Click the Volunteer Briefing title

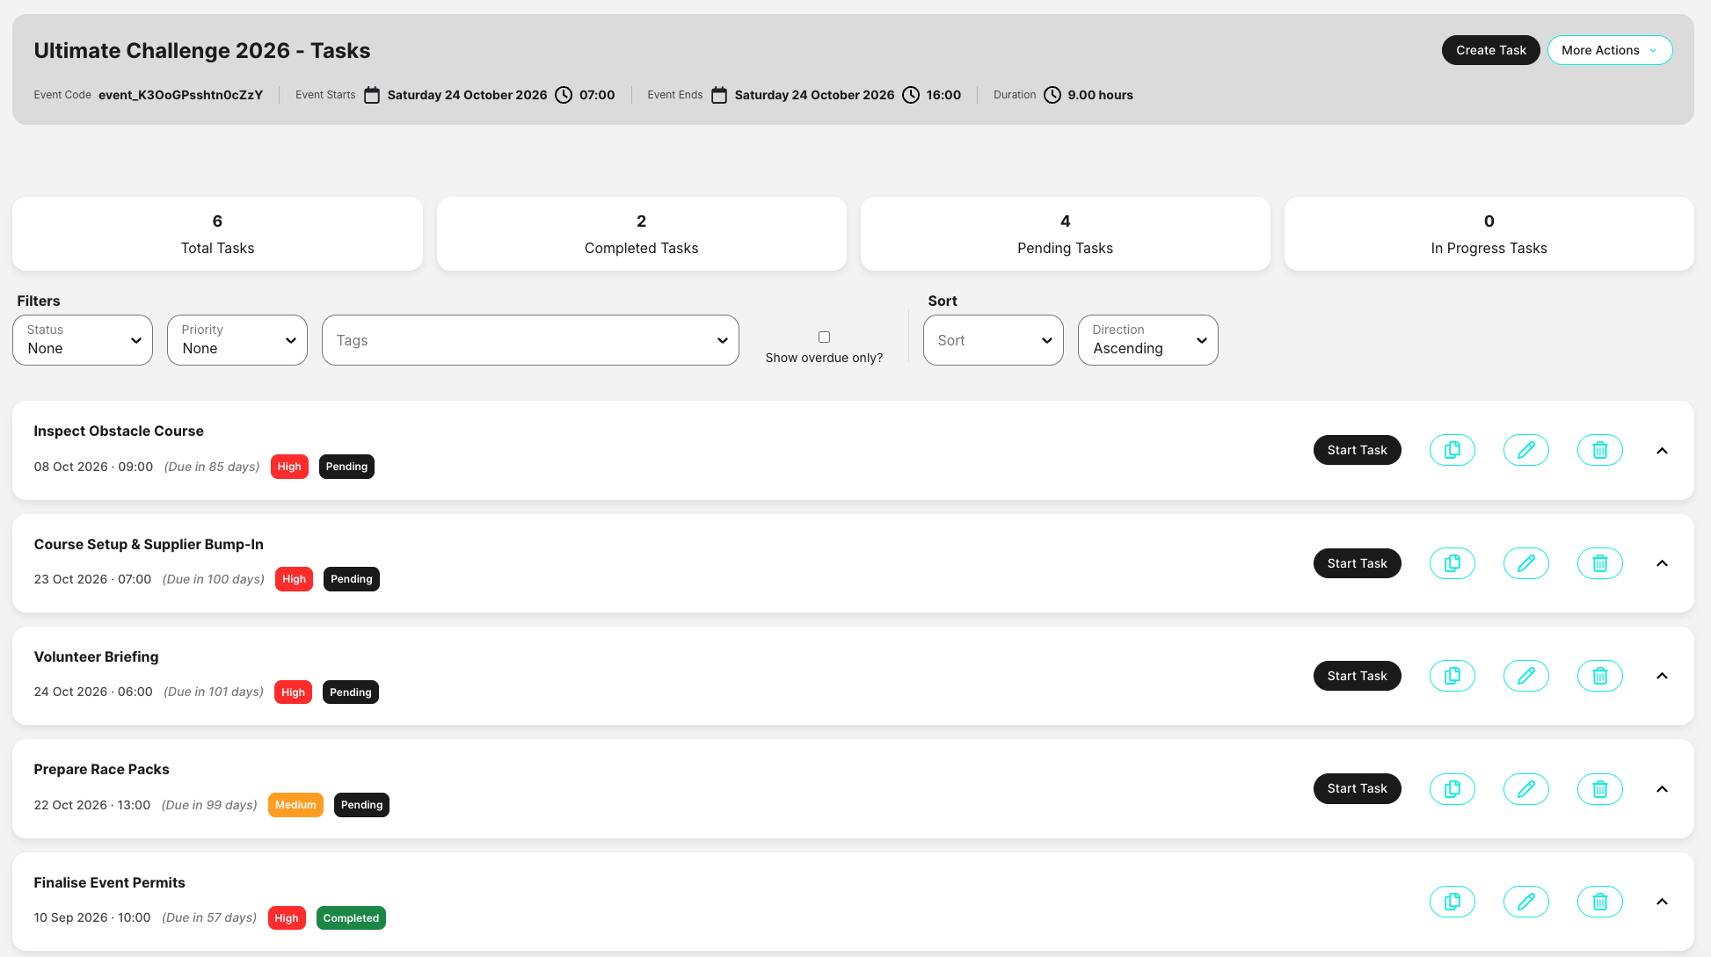(x=97, y=656)
